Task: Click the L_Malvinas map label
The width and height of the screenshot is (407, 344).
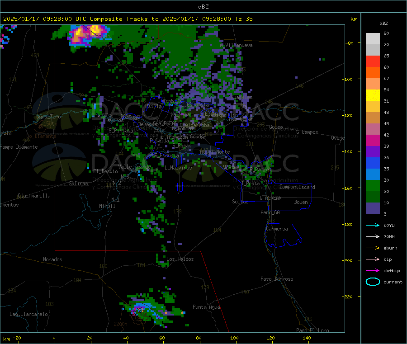Action: pyautogui.click(x=178, y=168)
